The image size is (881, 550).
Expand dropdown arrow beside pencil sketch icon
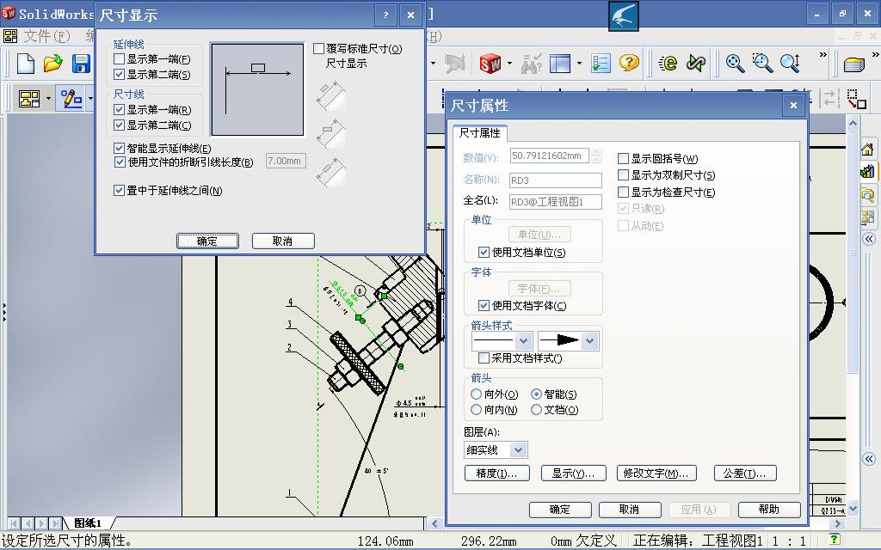89,99
